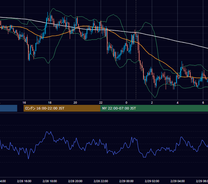Click the '2/28 22:00' date label
This screenshot has height=184, width=208.
101,181
